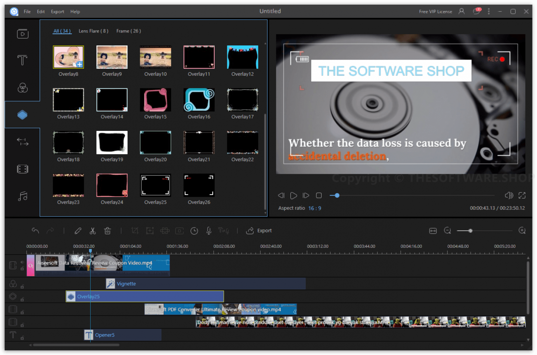Open the Filters sidebar tab
This screenshot has width=537, height=355.
tap(22, 88)
